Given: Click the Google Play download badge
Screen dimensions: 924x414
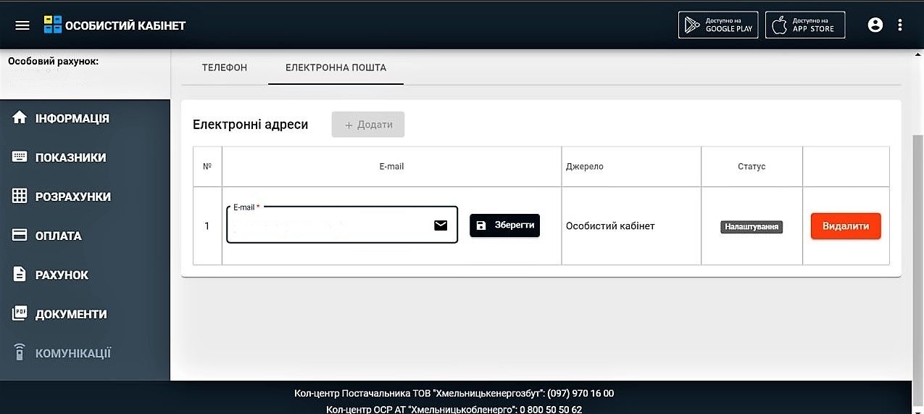Looking at the screenshot, I should coord(717,25).
